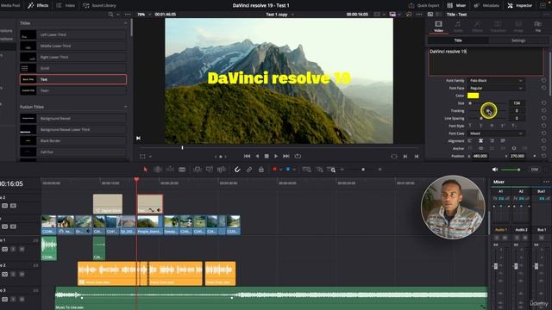This screenshot has width=552, height=310.
Task: Open the Font Family dropdown
Action: coord(496,80)
